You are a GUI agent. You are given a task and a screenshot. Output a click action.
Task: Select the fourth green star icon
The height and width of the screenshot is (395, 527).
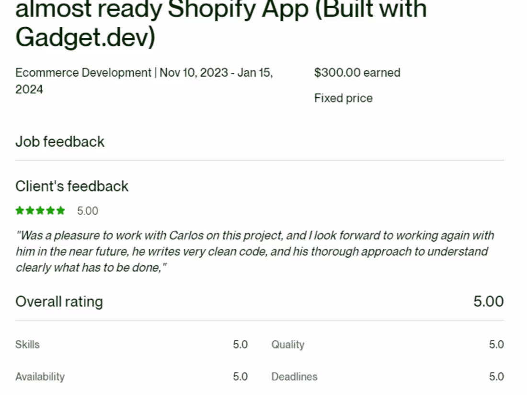tap(50, 211)
